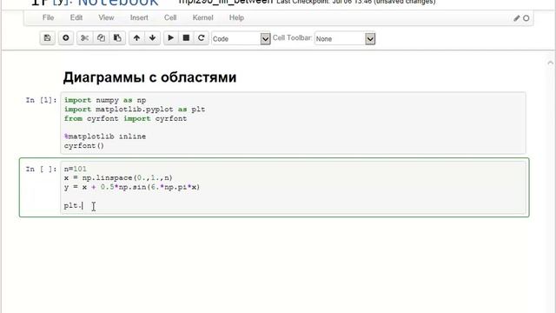Open the Edit menu
Viewport: 556px width, 313px height.
76,17
